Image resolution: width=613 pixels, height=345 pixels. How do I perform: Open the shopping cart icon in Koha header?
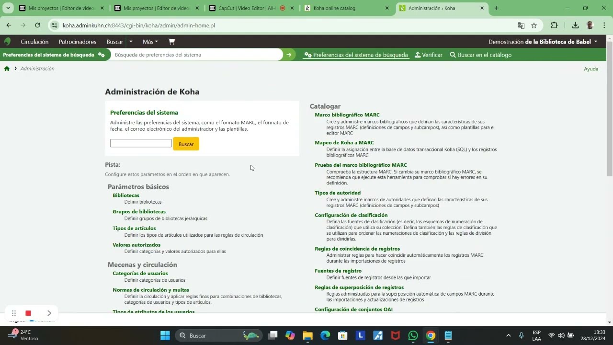point(171,42)
